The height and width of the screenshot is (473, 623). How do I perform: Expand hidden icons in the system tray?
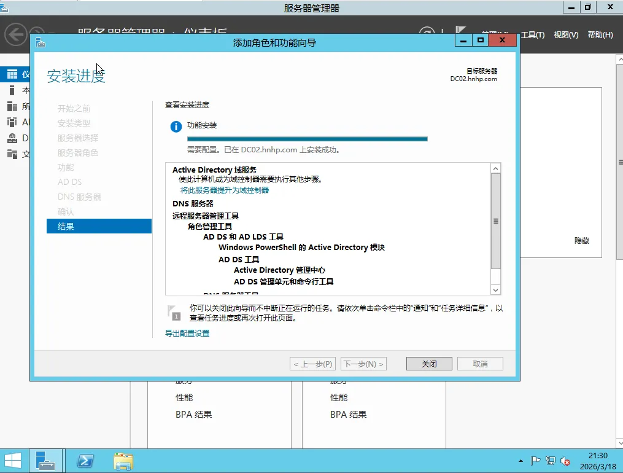click(x=520, y=461)
